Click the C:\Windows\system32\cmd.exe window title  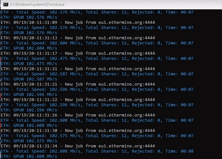(x=38, y=4)
